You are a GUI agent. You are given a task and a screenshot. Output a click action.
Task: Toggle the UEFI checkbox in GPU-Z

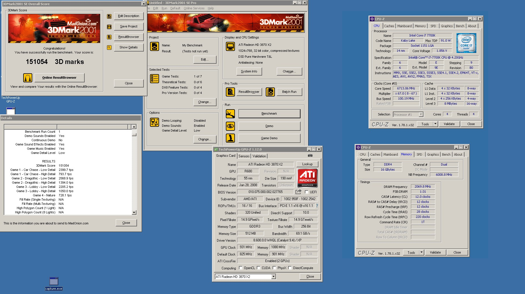tap(307, 192)
